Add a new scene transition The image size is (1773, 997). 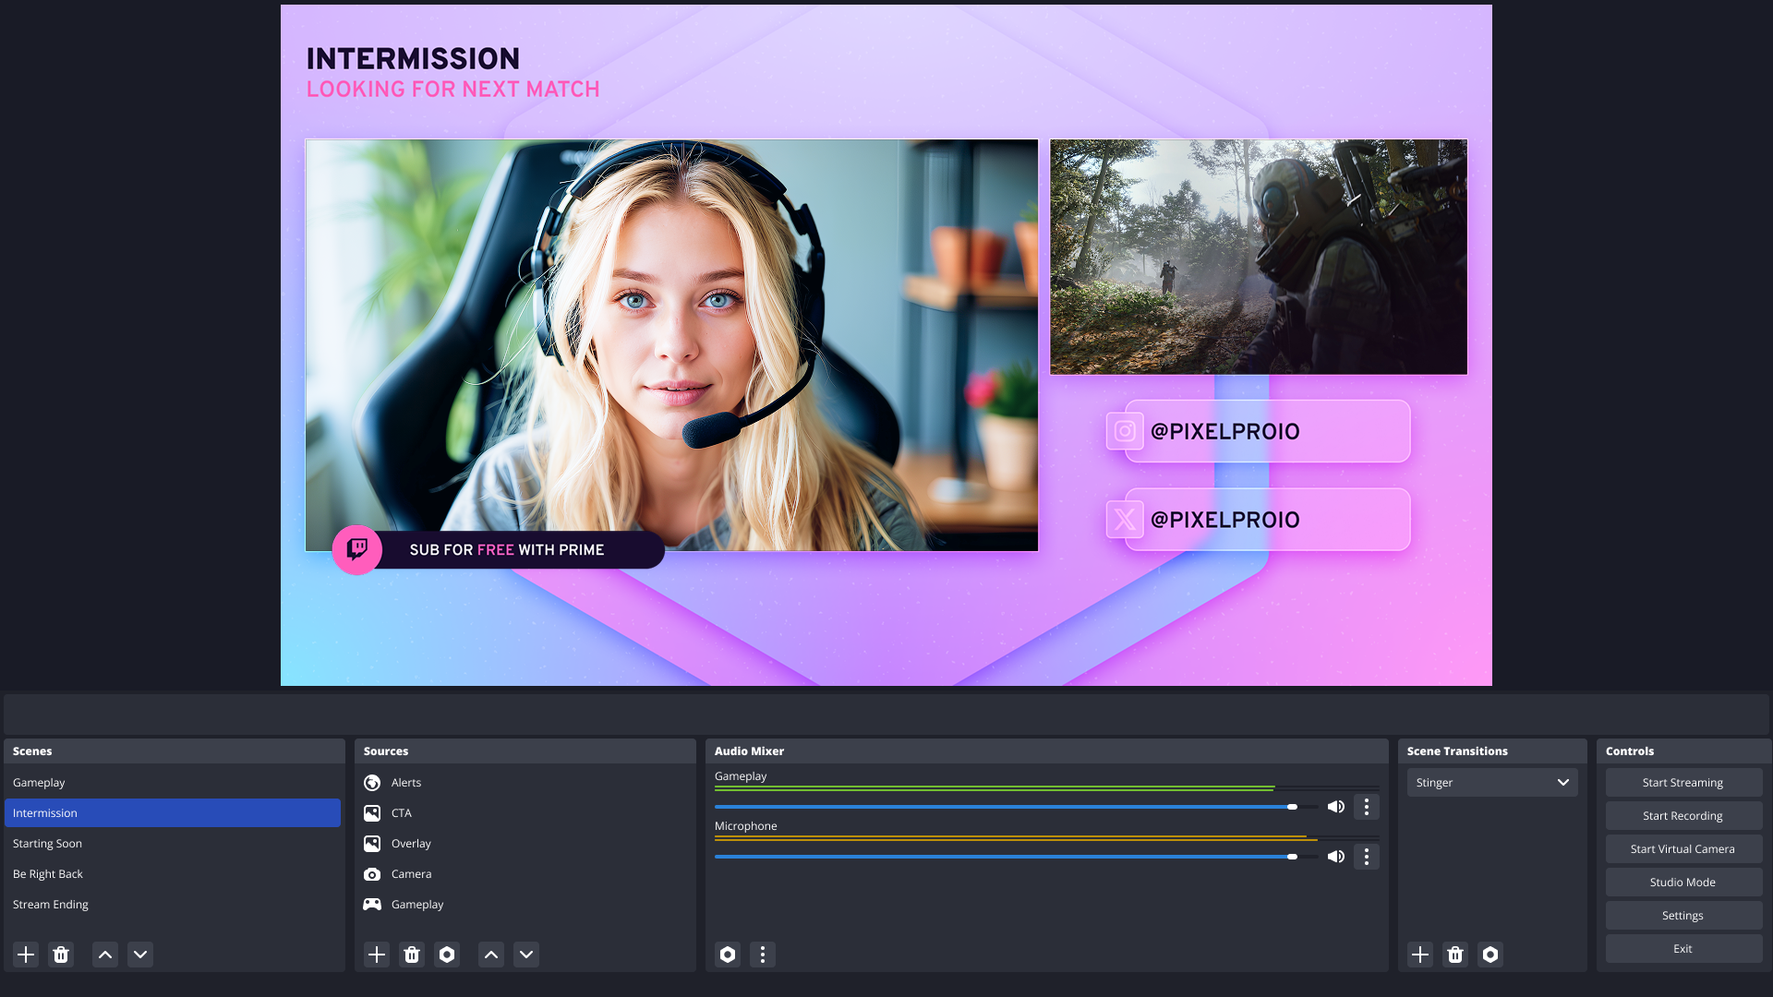coord(1420,955)
